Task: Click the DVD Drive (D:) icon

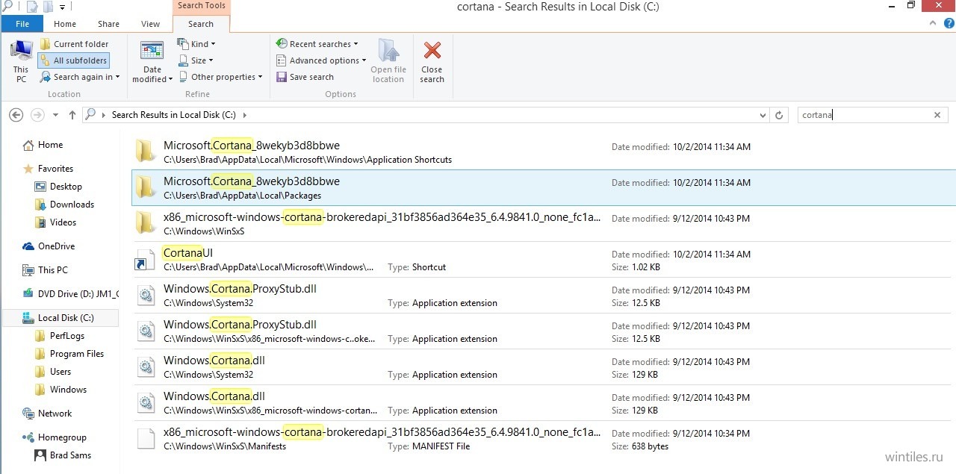Action: pyautogui.click(x=28, y=294)
